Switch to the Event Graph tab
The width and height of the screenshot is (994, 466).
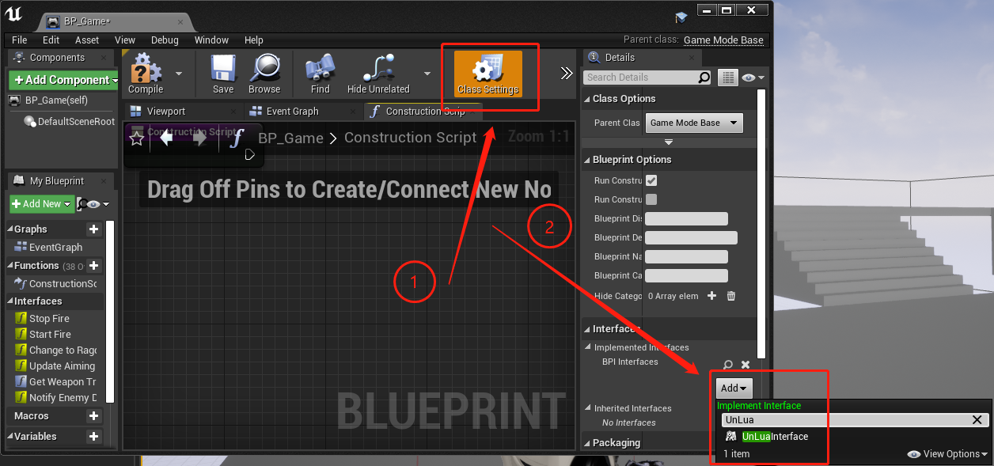292,112
